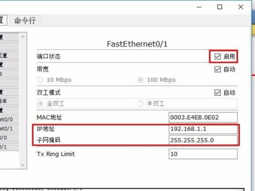Uncheck the 双工模式 自动 checkbox

pyautogui.click(x=218, y=93)
